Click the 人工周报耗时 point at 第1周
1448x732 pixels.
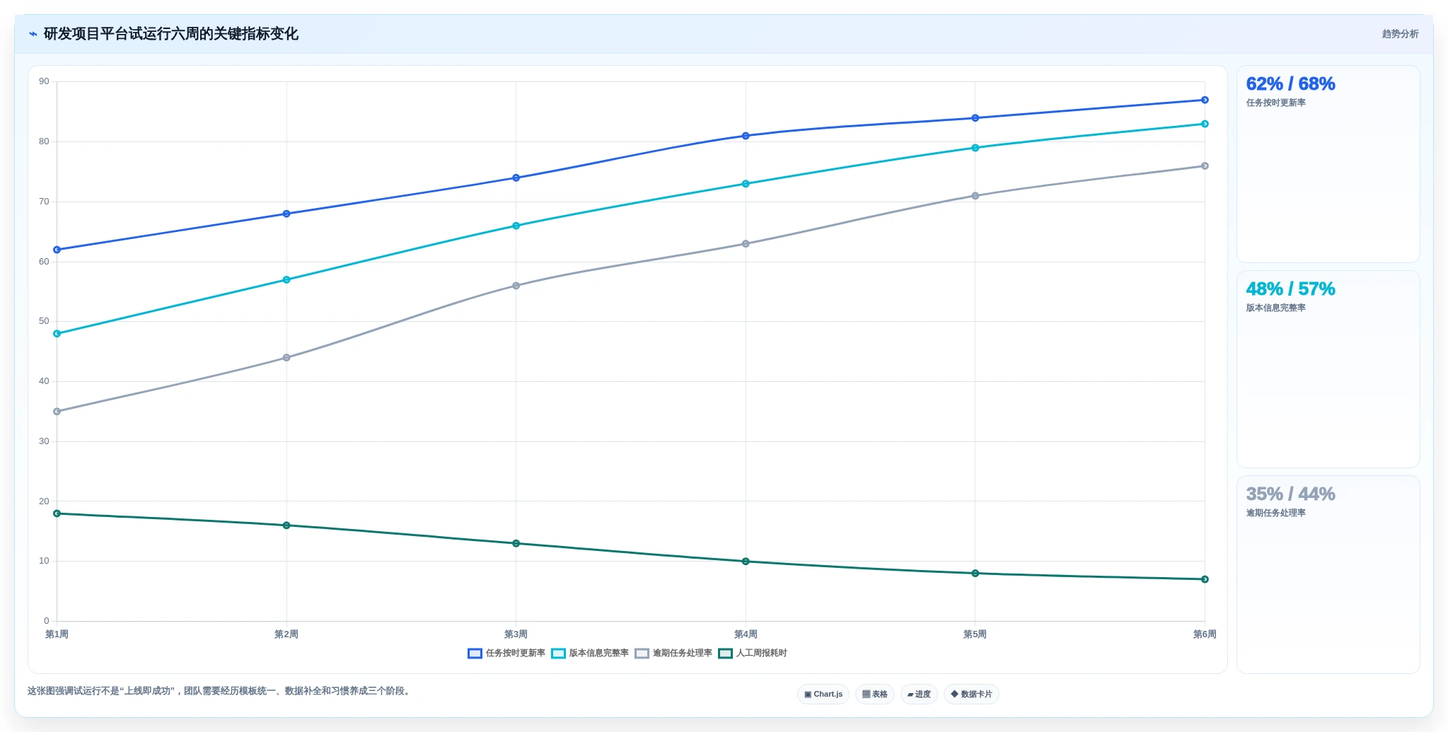coord(57,513)
